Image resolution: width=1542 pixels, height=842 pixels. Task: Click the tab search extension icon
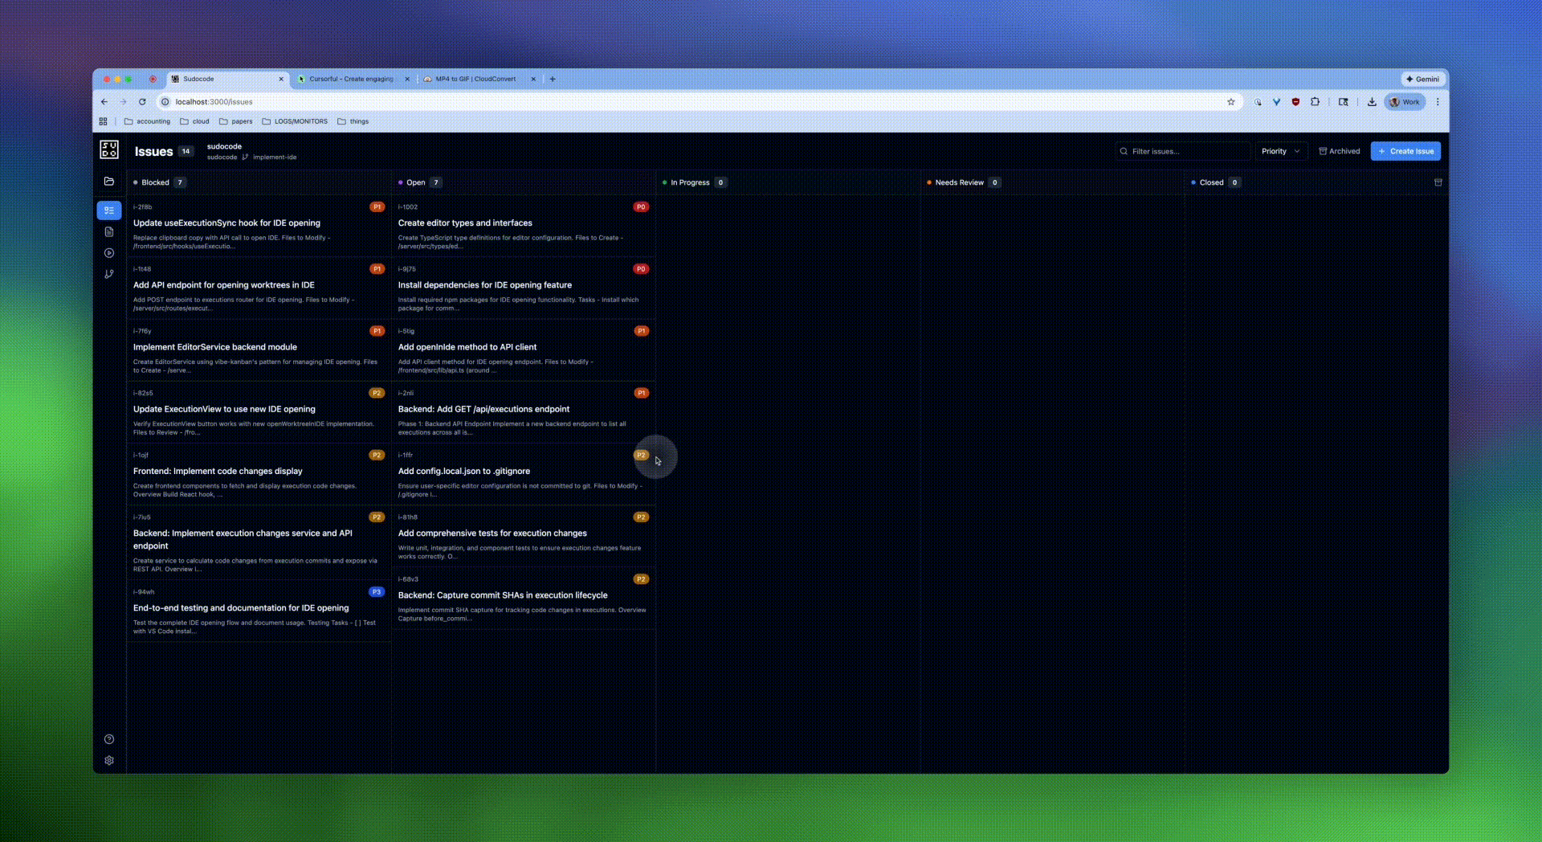[x=1343, y=102]
